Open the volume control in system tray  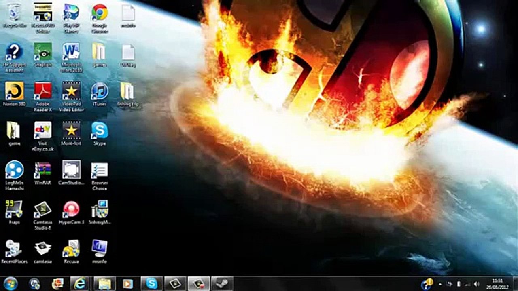click(x=477, y=284)
